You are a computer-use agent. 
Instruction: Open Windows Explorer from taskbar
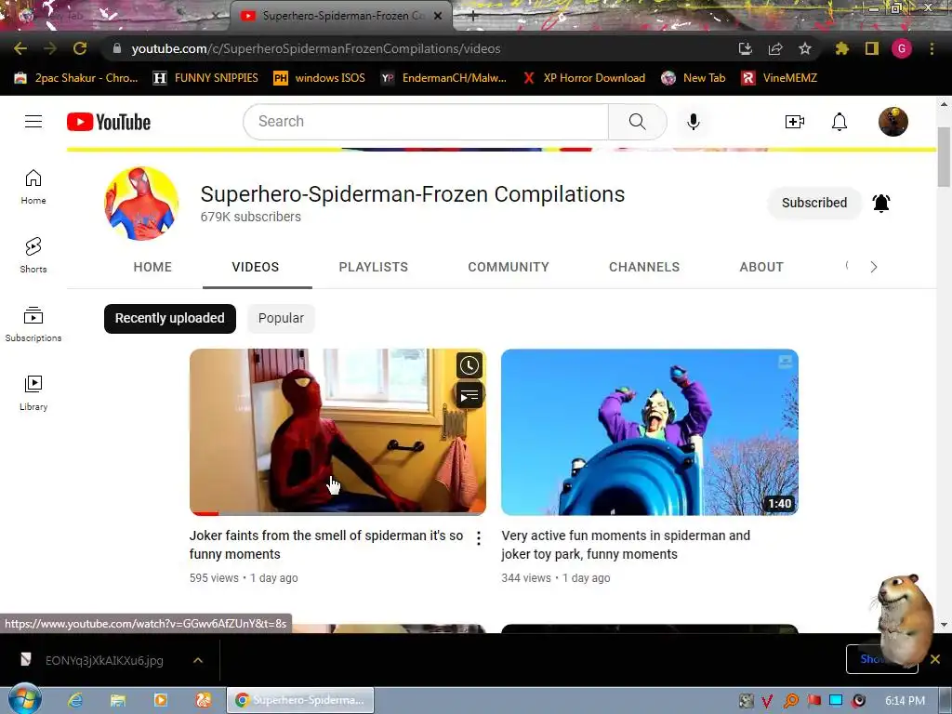(118, 700)
